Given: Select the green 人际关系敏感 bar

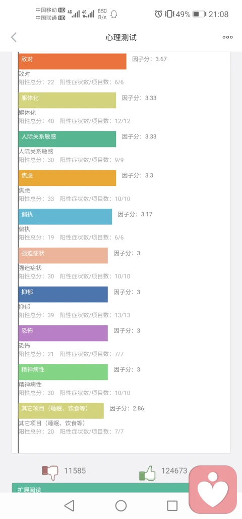Looking at the screenshot, I should (x=68, y=139).
